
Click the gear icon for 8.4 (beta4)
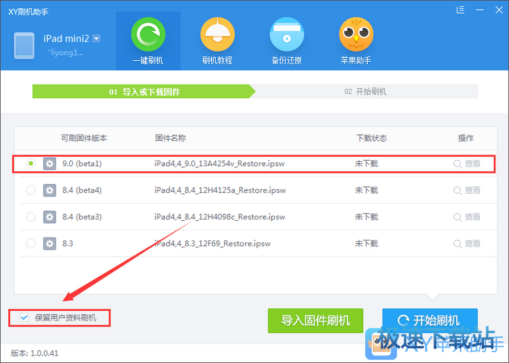(x=50, y=190)
